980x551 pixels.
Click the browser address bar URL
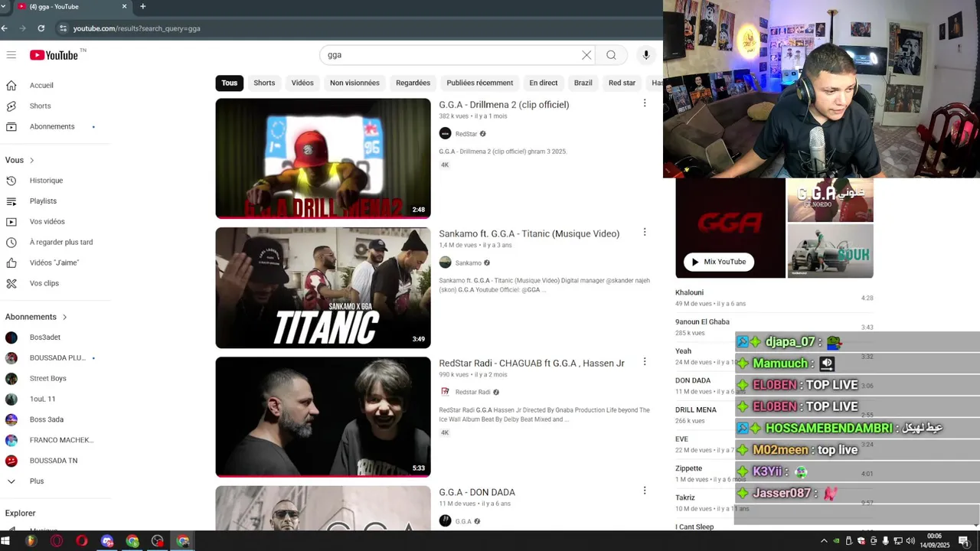136,28
